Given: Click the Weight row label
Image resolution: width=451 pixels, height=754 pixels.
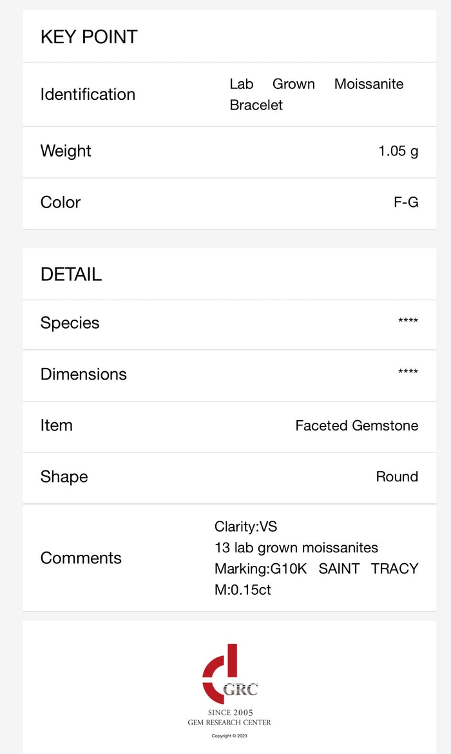Looking at the screenshot, I should click(66, 151).
